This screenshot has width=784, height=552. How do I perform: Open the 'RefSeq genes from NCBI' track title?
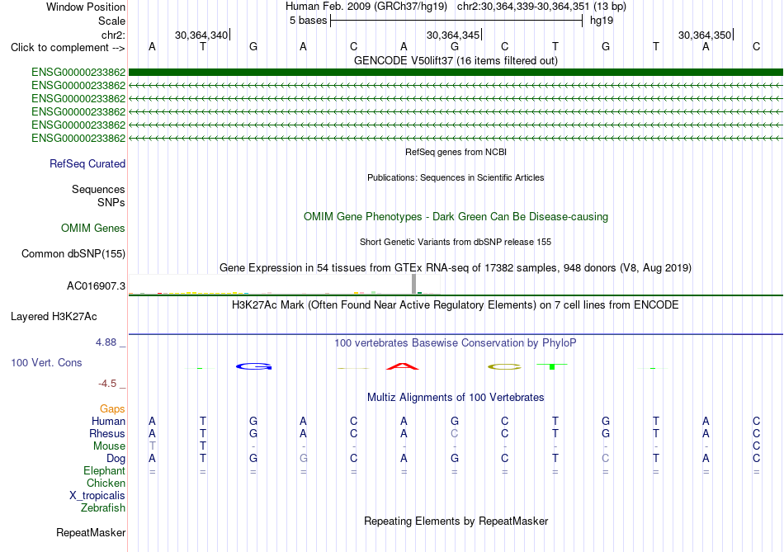click(x=456, y=152)
